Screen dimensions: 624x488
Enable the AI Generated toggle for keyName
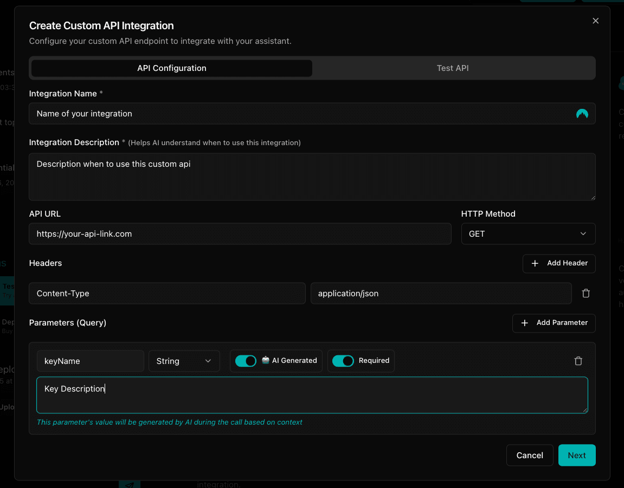click(246, 361)
